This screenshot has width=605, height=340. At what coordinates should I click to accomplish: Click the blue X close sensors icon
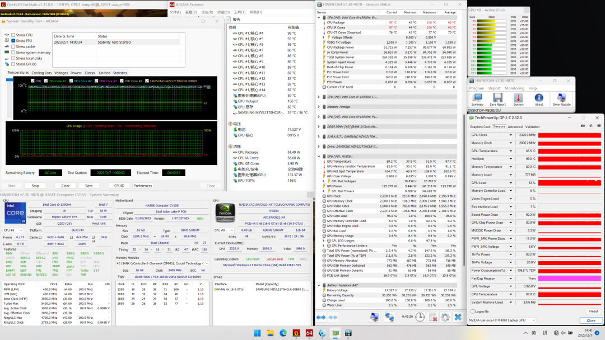click(458, 317)
